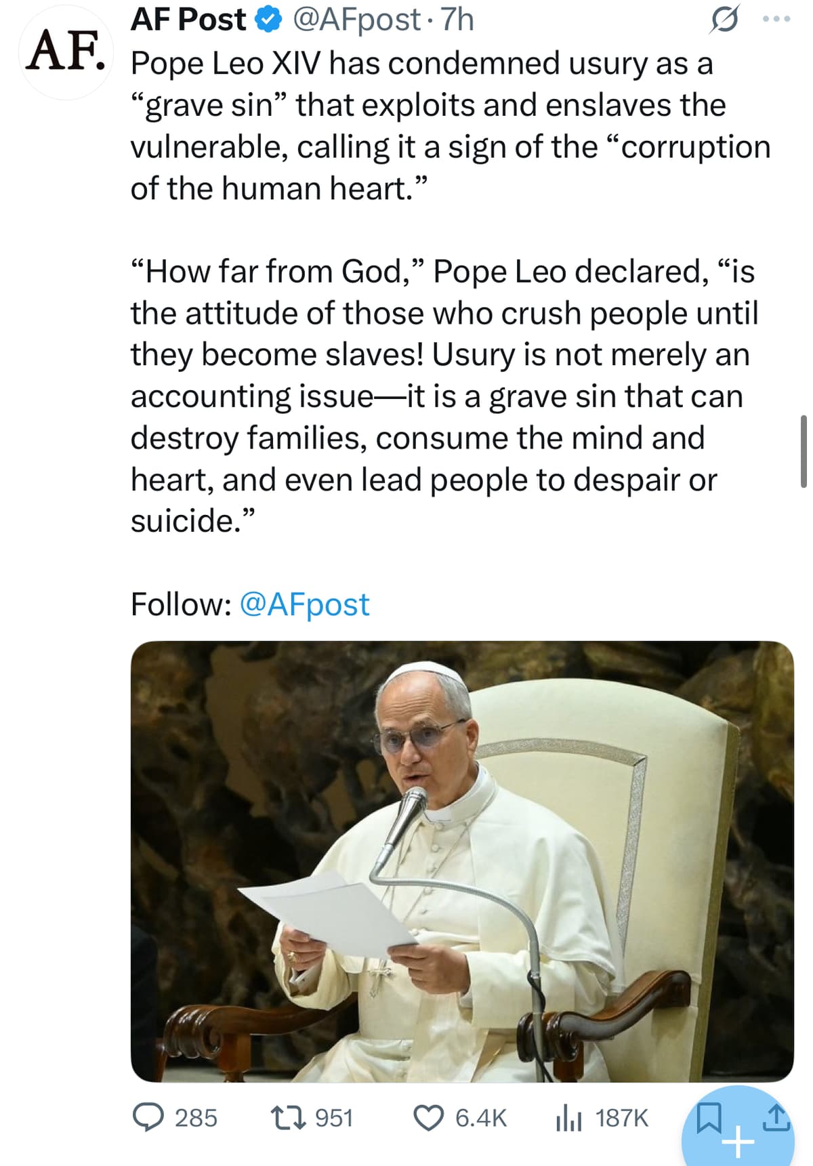Tap the 6.4K likes count
Screen dimensions: 813x1166
tap(480, 1118)
